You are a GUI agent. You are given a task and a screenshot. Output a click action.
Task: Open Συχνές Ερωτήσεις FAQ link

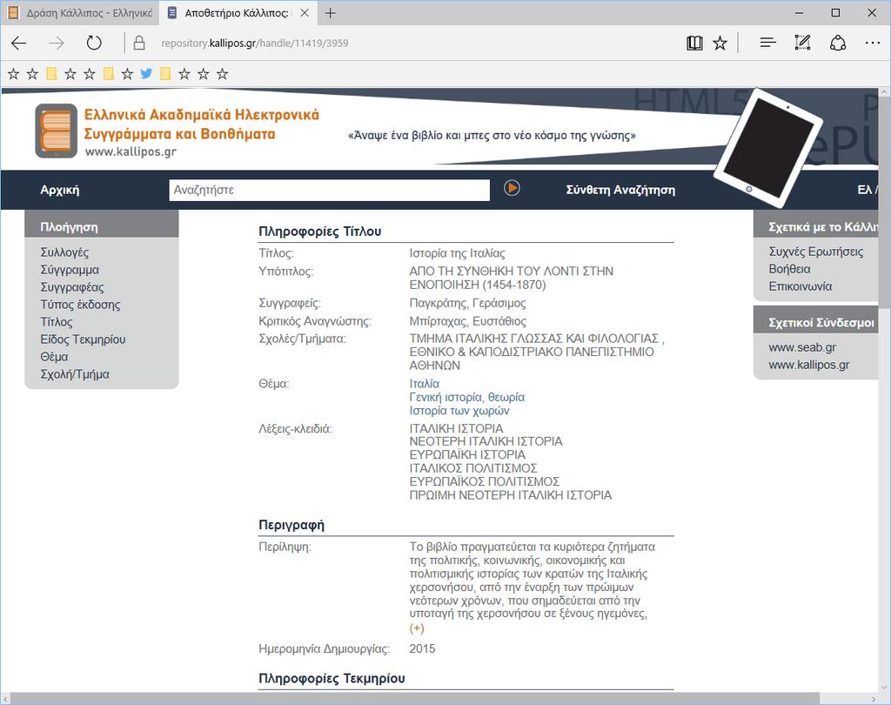coord(815,252)
